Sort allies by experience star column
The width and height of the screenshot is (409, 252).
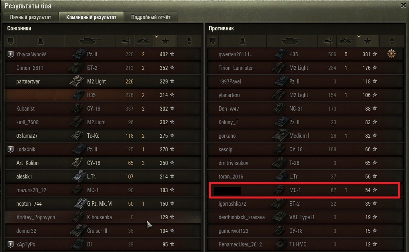click(x=165, y=41)
